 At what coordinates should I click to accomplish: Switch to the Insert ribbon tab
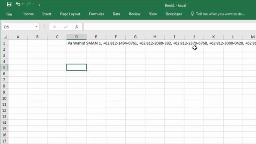[x=47, y=14]
